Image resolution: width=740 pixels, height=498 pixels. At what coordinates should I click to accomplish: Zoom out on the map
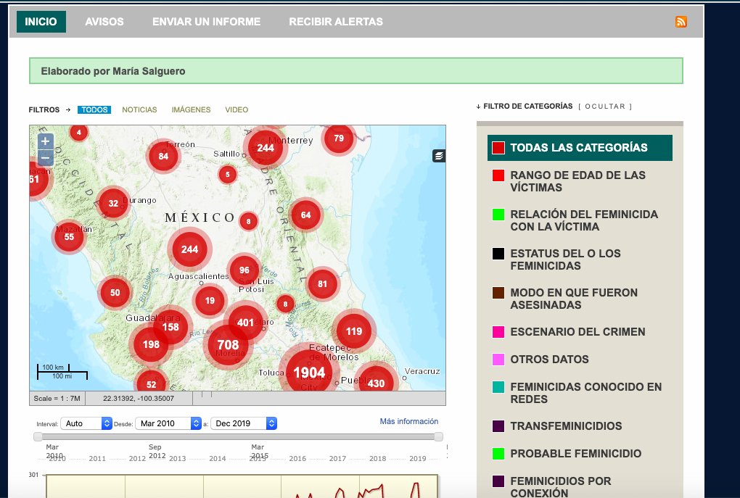click(x=45, y=157)
